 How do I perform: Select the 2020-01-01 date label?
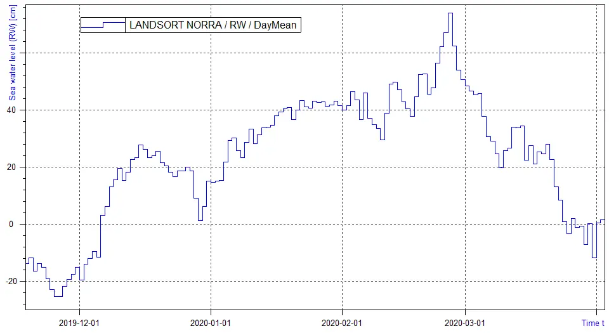tap(211, 323)
